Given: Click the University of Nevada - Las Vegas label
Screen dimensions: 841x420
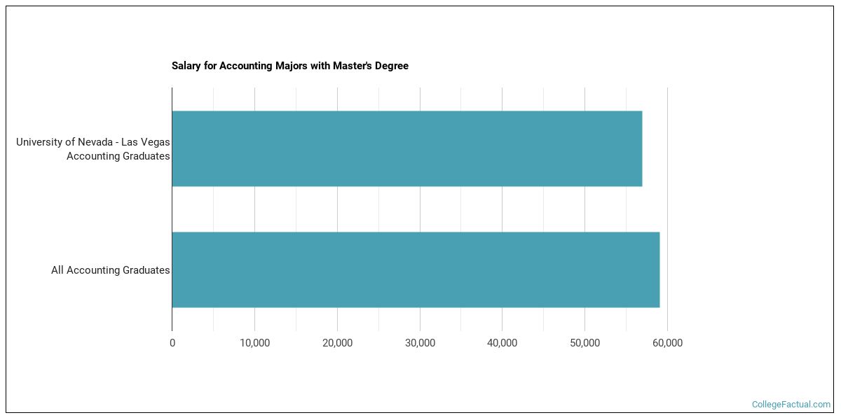Looking at the screenshot, I should (x=93, y=148).
